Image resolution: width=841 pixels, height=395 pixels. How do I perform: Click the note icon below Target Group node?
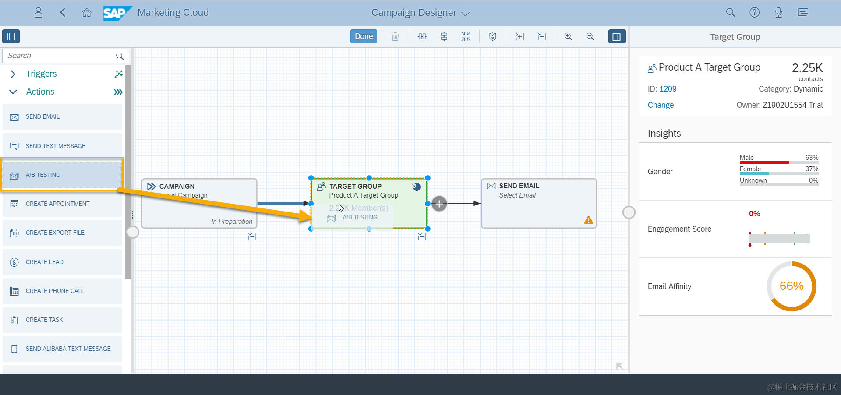coord(422,236)
